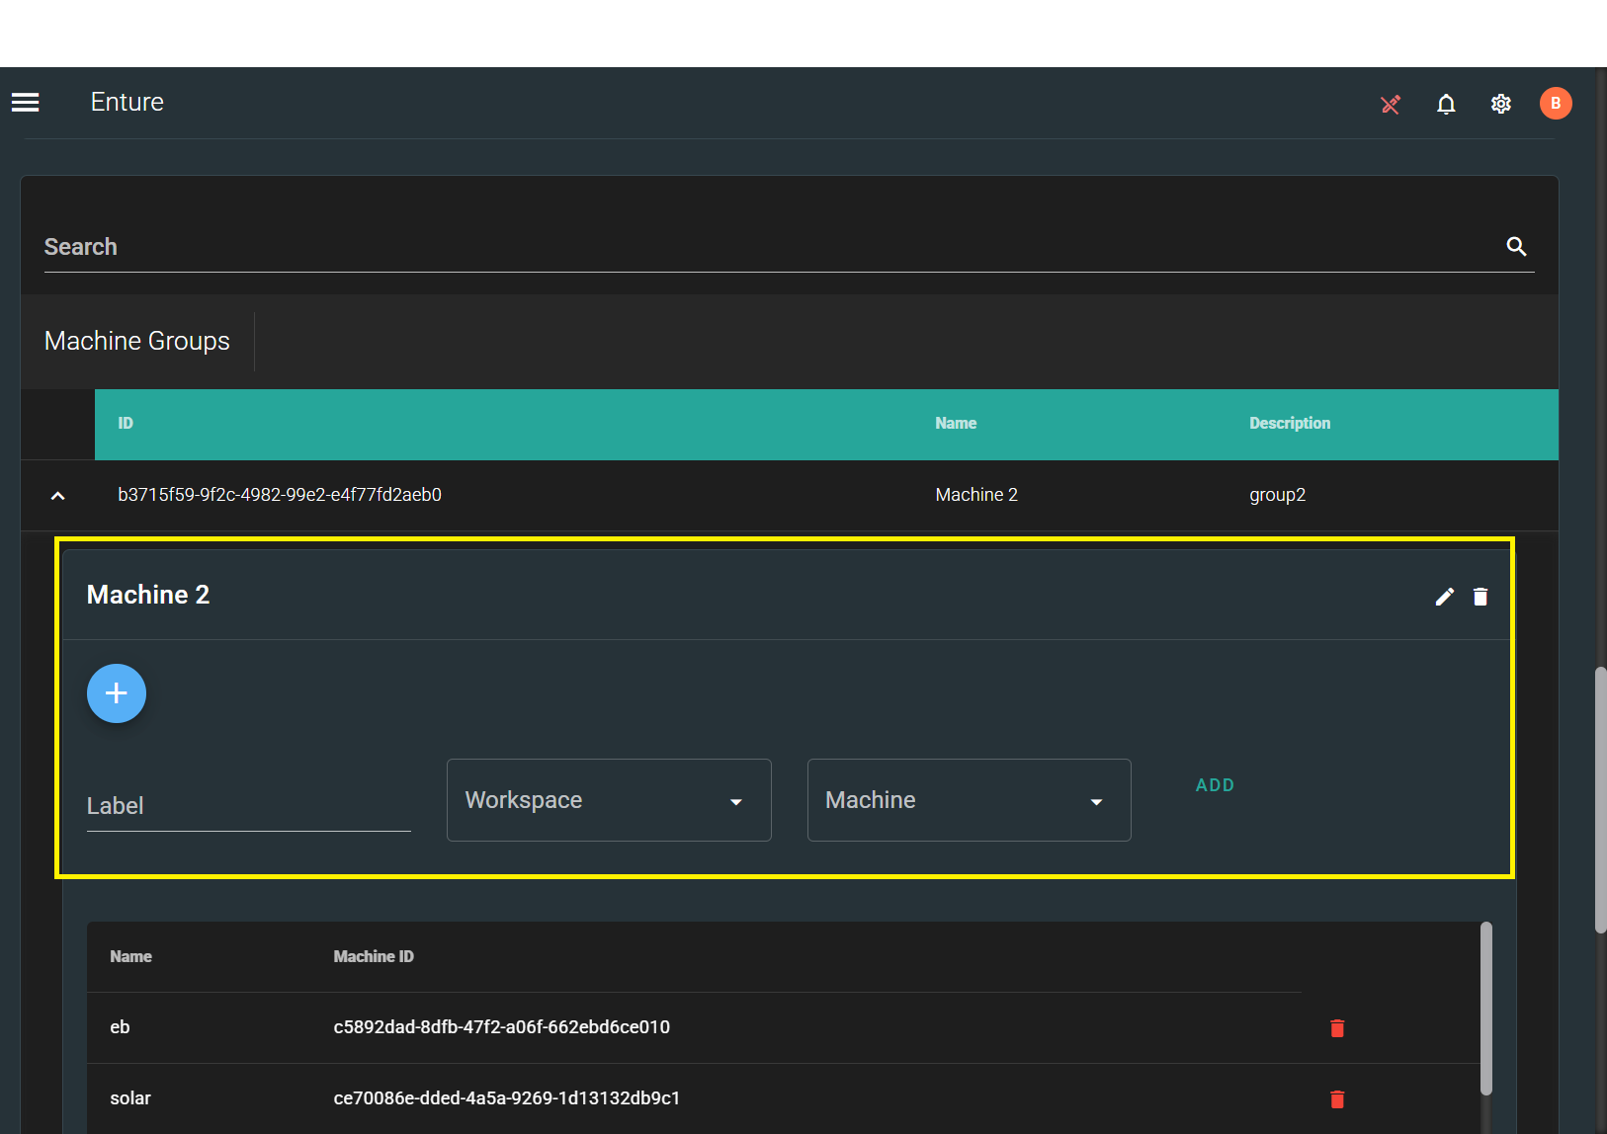Click into the Search field
1607x1134 pixels.
pos(761,247)
